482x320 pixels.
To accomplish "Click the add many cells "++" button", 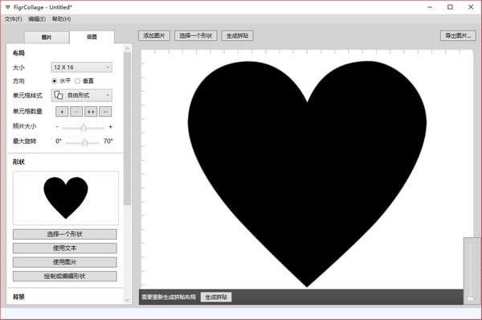I will click(91, 112).
